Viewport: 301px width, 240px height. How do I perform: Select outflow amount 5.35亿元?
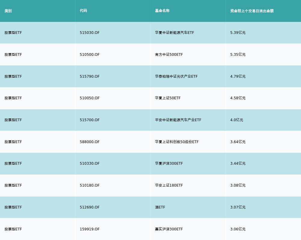pyautogui.click(x=238, y=55)
